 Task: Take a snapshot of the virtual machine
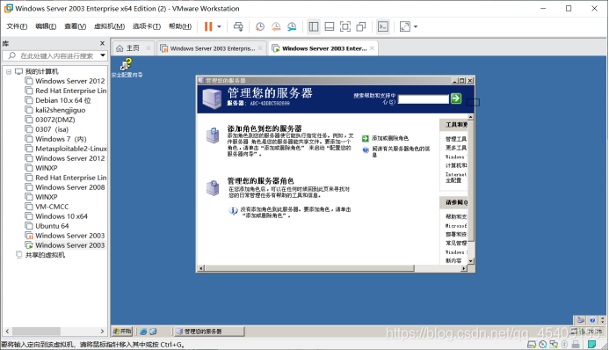click(x=260, y=26)
